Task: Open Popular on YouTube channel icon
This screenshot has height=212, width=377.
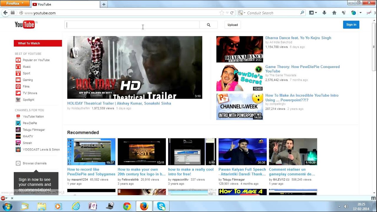Action: click(x=18, y=60)
